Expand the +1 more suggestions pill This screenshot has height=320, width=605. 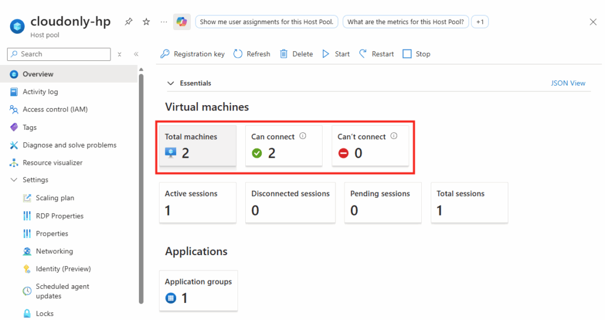pyautogui.click(x=480, y=22)
